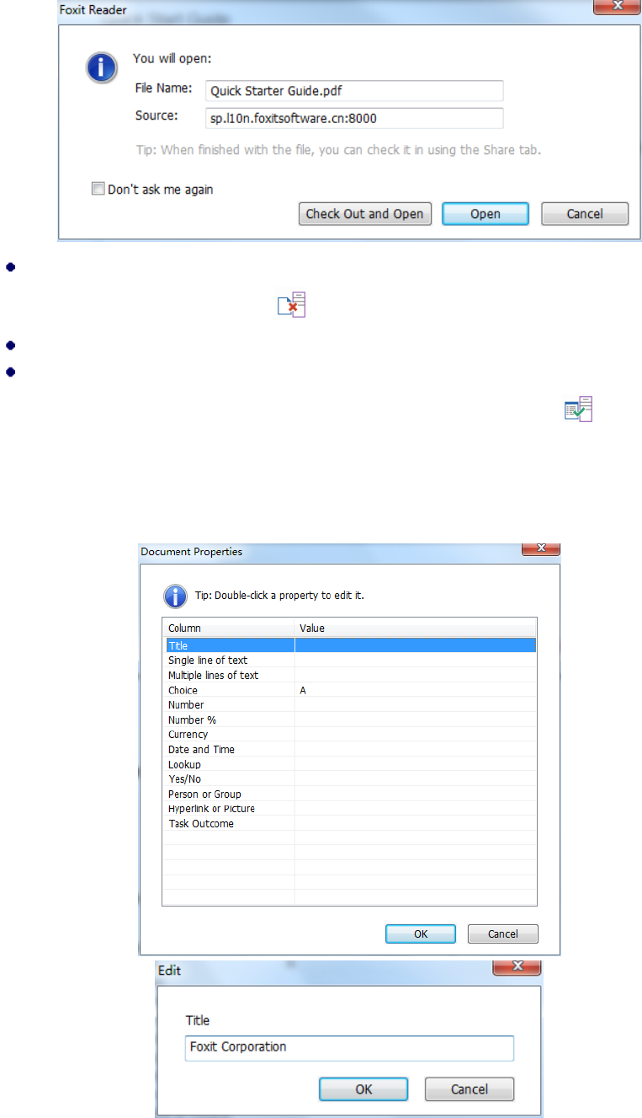Click Cancel in the Edit dialog
The image size is (642, 1118).
pyautogui.click(x=470, y=1089)
